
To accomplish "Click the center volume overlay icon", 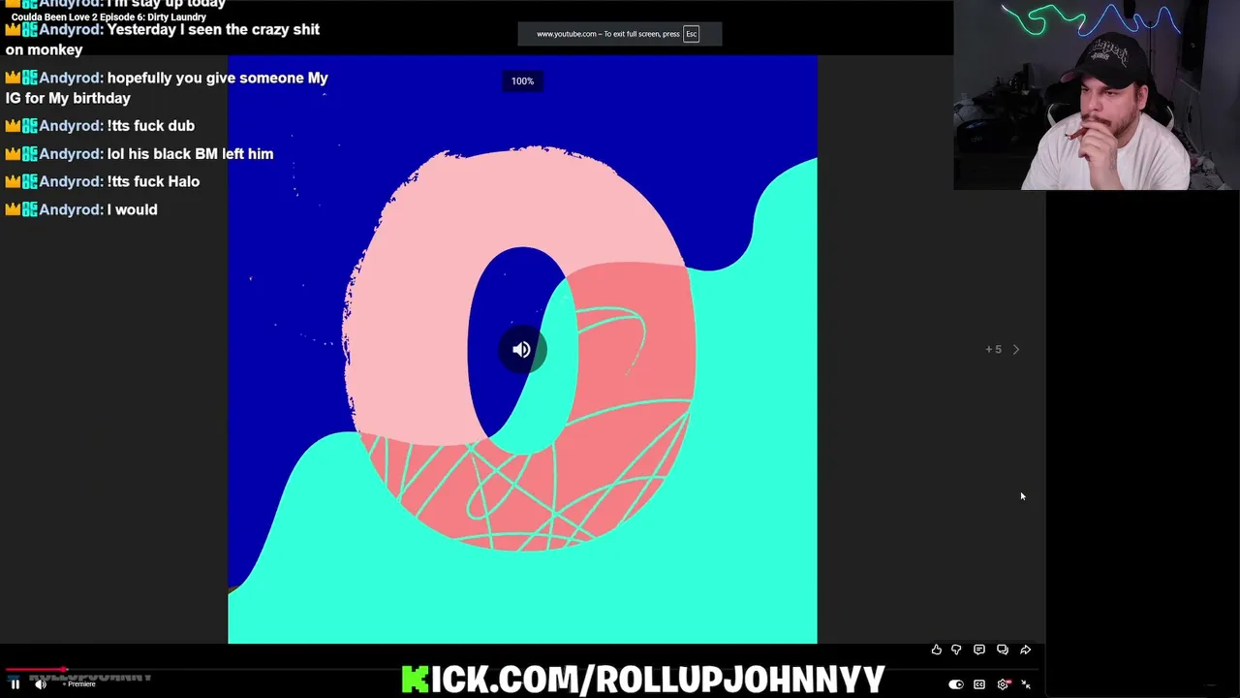I will (x=522, y=350).
